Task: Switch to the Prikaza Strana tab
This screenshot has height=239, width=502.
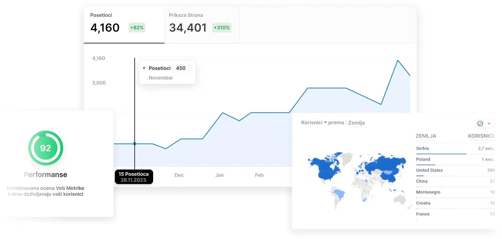Action: [202, 25]
